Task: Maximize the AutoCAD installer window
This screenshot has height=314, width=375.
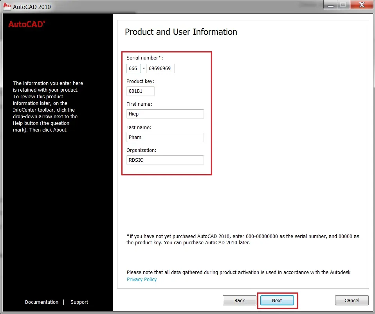Action: (x=343, y=5)
